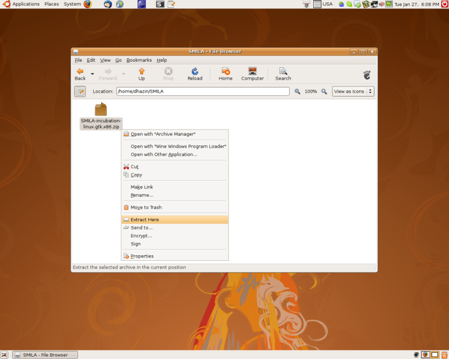Click the date and time clock
449x359 pixels.
[416, 4]
